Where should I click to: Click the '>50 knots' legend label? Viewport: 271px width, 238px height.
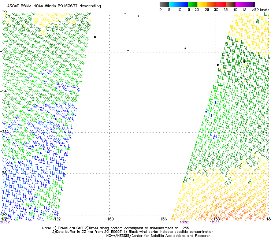click(x=260, y=10)
